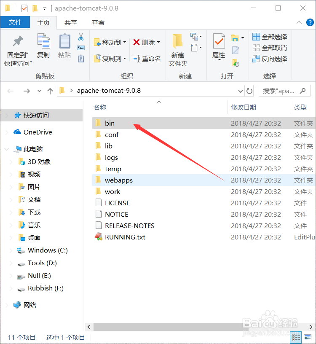The height and width of the screenshot is (344, 316).
Task: Click the History icon in Open group
Action: (x=236, y=63)
